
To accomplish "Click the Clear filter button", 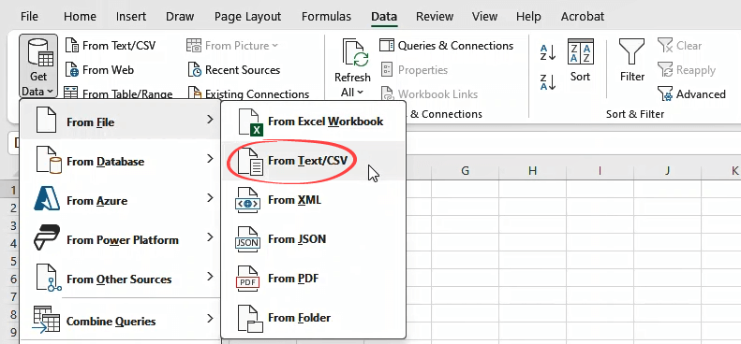I will point(679,46).
